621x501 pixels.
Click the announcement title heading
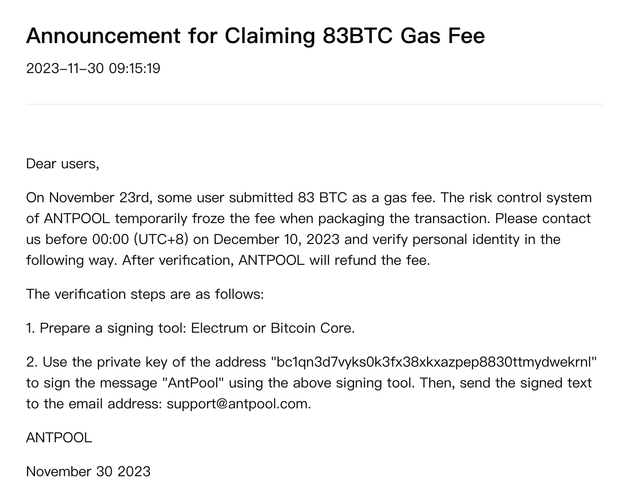point(255,36)
